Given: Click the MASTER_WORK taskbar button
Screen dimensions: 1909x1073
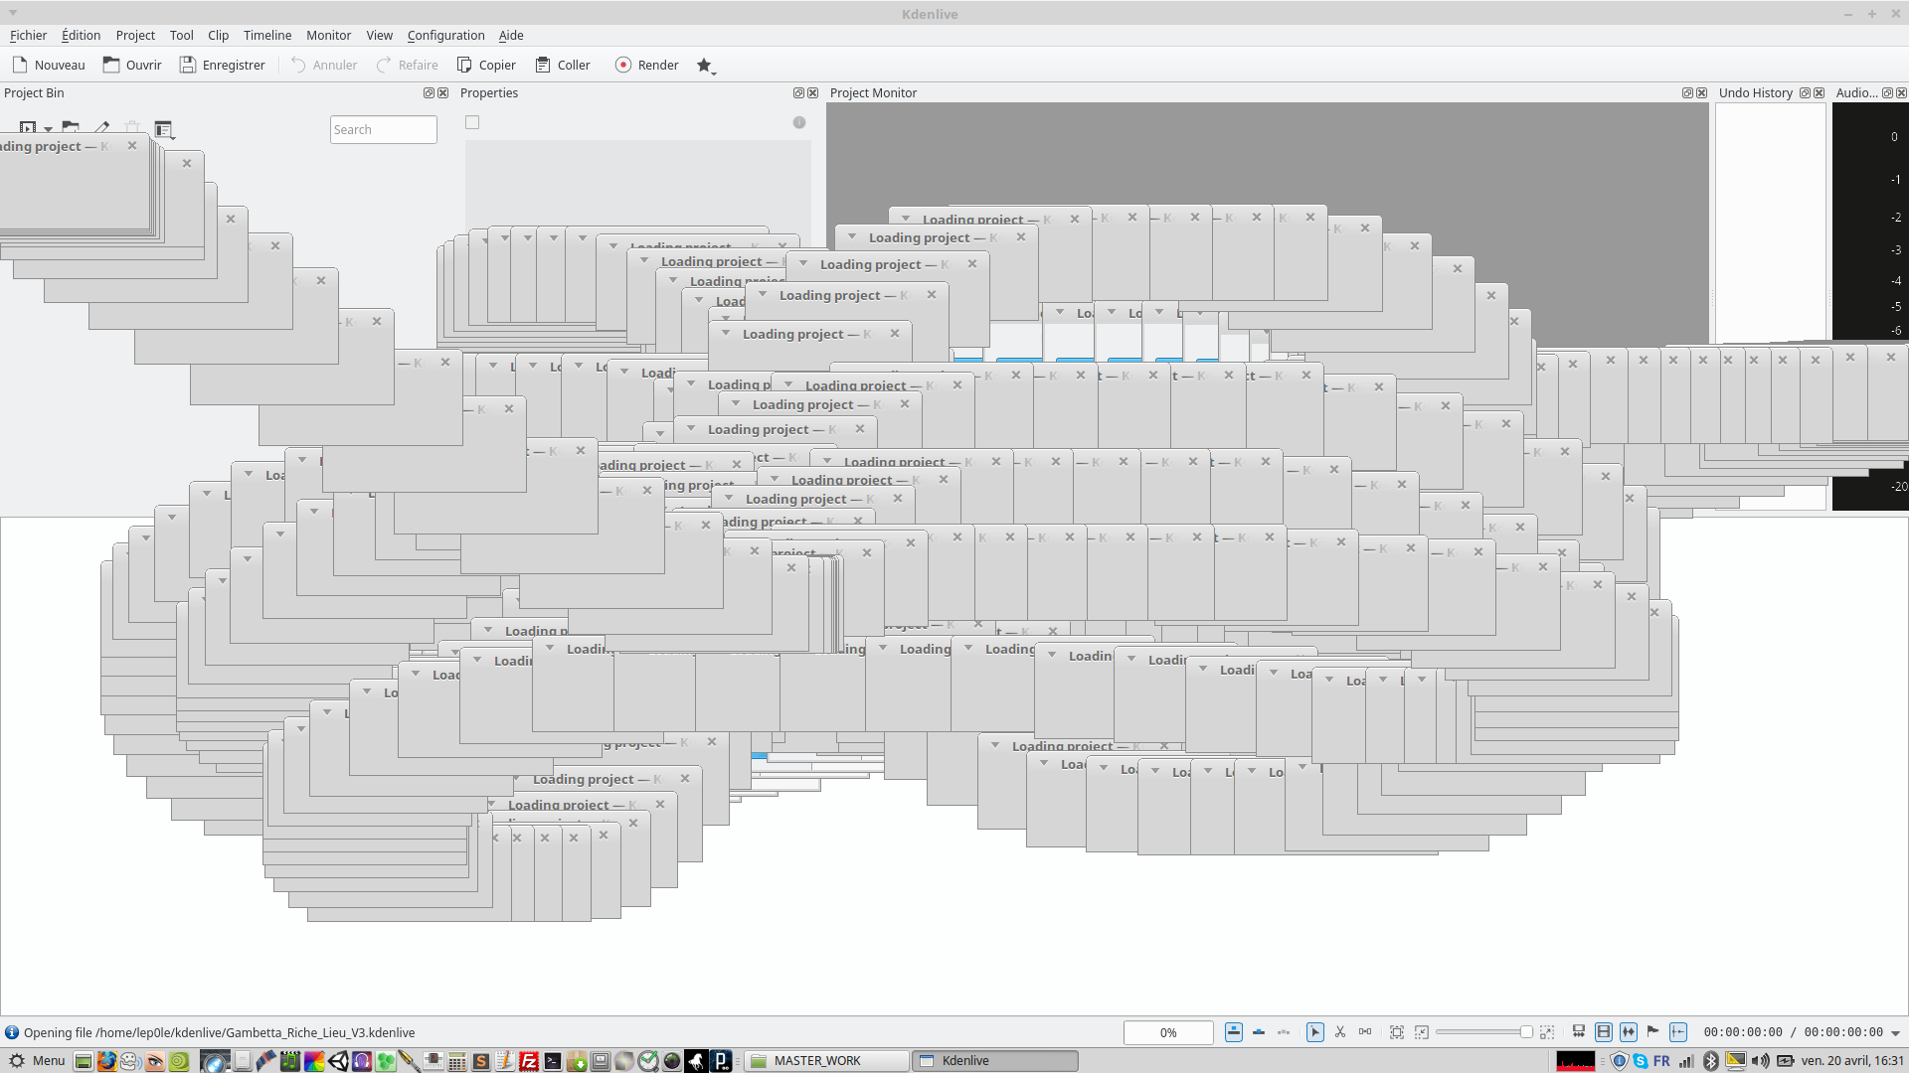Looking at the screenshot, I should 825,1060.
